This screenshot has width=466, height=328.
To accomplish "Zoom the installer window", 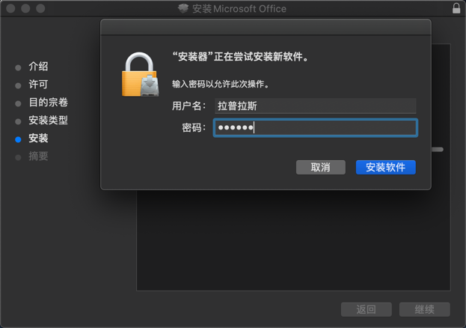I will [x=40, y=9].
